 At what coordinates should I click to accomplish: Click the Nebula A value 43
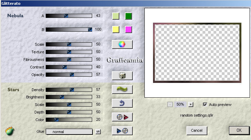[x=98, y=15]
